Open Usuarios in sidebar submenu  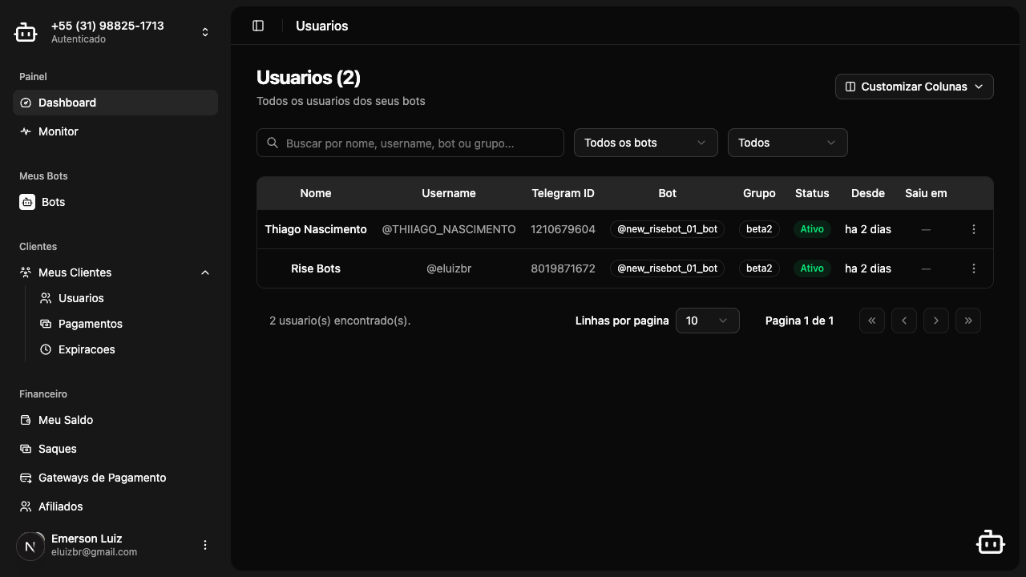[x=124, y=298]
